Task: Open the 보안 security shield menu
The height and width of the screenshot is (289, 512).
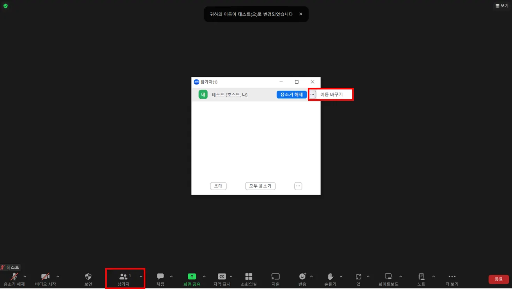Action: [88, 279]
